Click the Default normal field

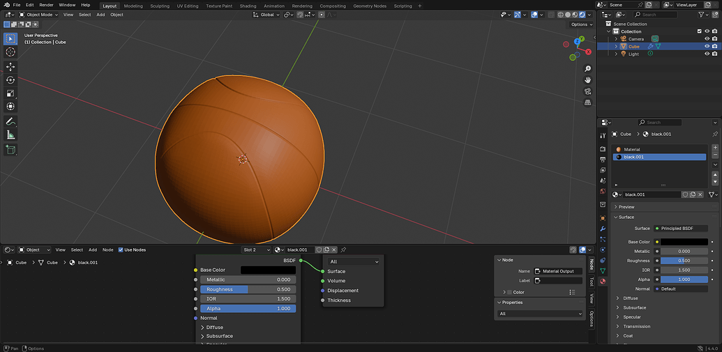coord(681,289)
